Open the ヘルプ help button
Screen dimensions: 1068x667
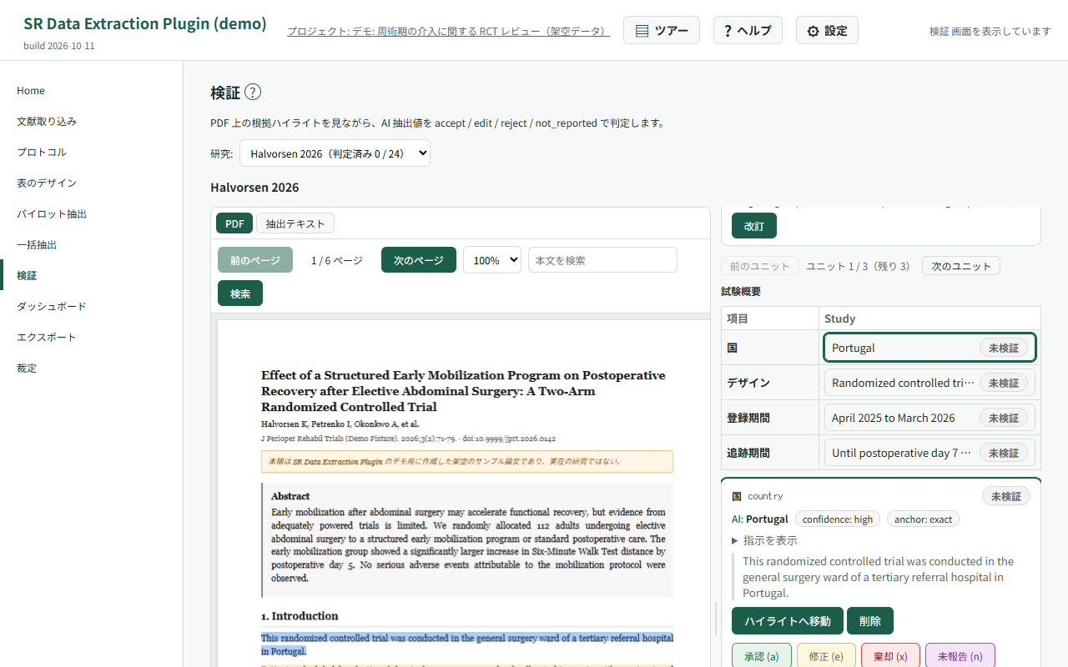(748, 30)
